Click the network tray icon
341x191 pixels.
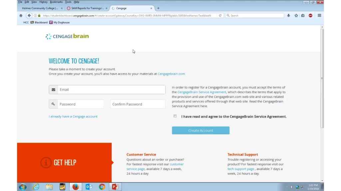[x=302, y=187]
